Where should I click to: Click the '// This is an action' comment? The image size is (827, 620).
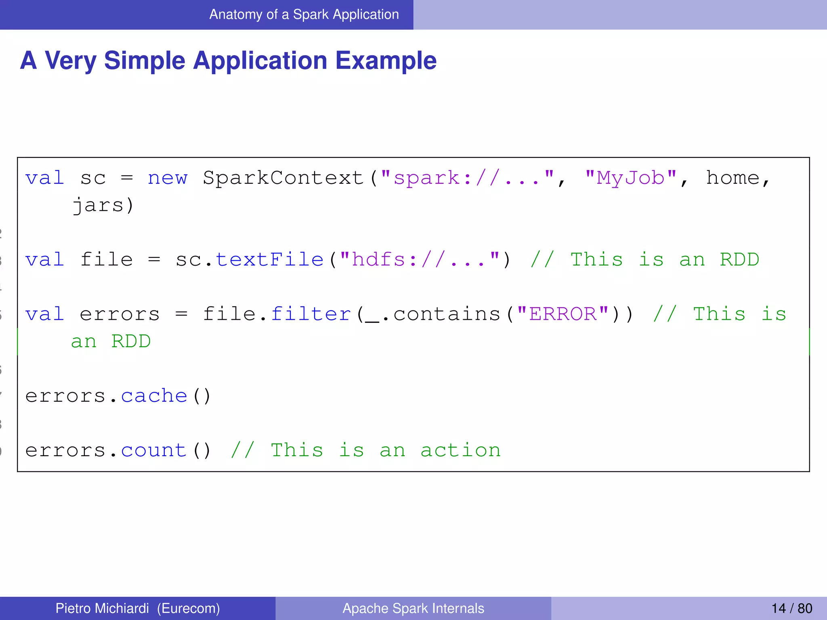365,450
